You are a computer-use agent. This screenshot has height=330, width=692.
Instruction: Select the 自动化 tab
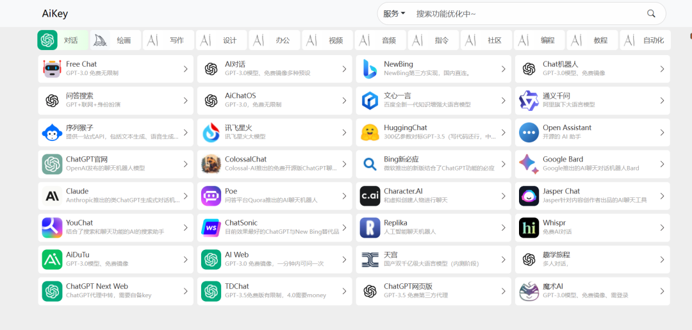[x=645, y=40]
